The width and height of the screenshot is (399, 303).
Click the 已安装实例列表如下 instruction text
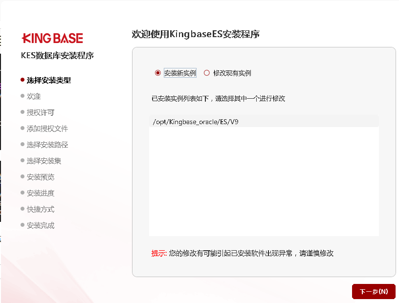click(x=218, y=98)
